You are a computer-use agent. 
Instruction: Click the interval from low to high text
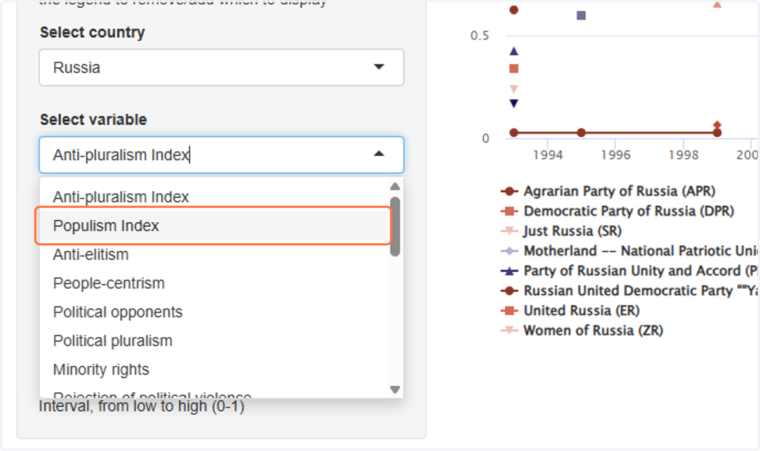tap(142, 405)
